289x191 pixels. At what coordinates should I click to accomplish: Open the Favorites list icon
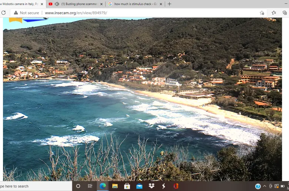click(274, 13)
